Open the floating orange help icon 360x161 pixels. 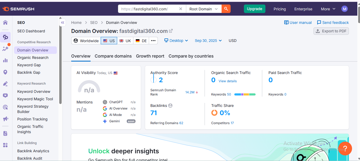(x=345, y=149)
